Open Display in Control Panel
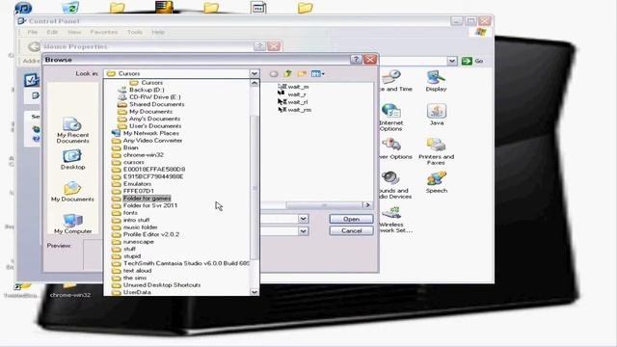The width and height of the screenshot is (617, 347). coord(436,81)
